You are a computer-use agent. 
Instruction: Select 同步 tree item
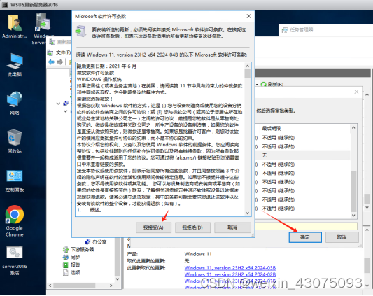click(x=75, y=257)
